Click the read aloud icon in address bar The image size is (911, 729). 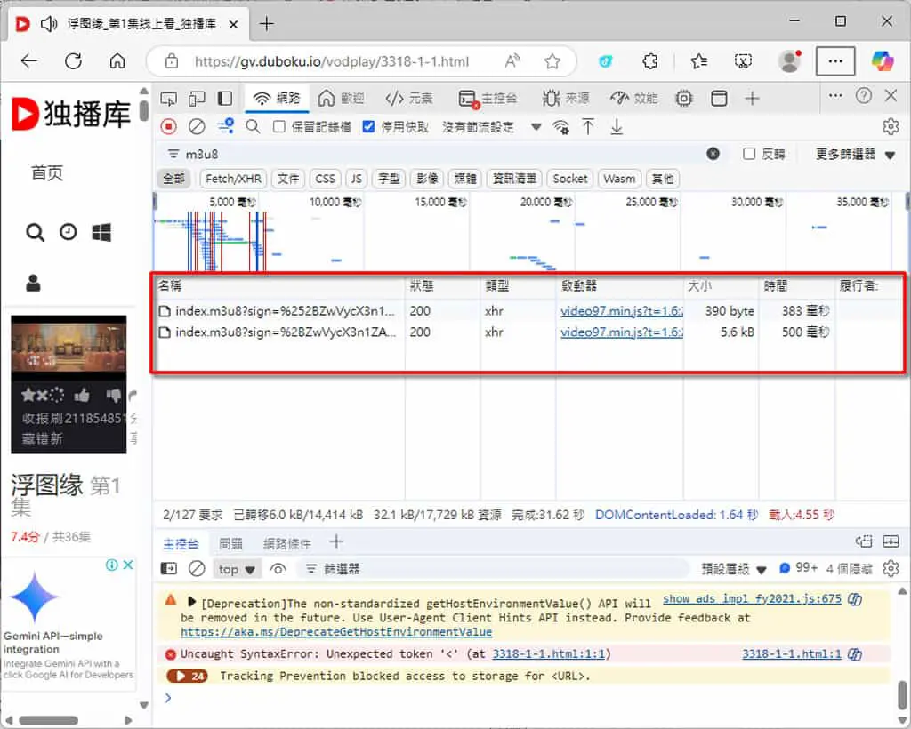coord(512,61)
